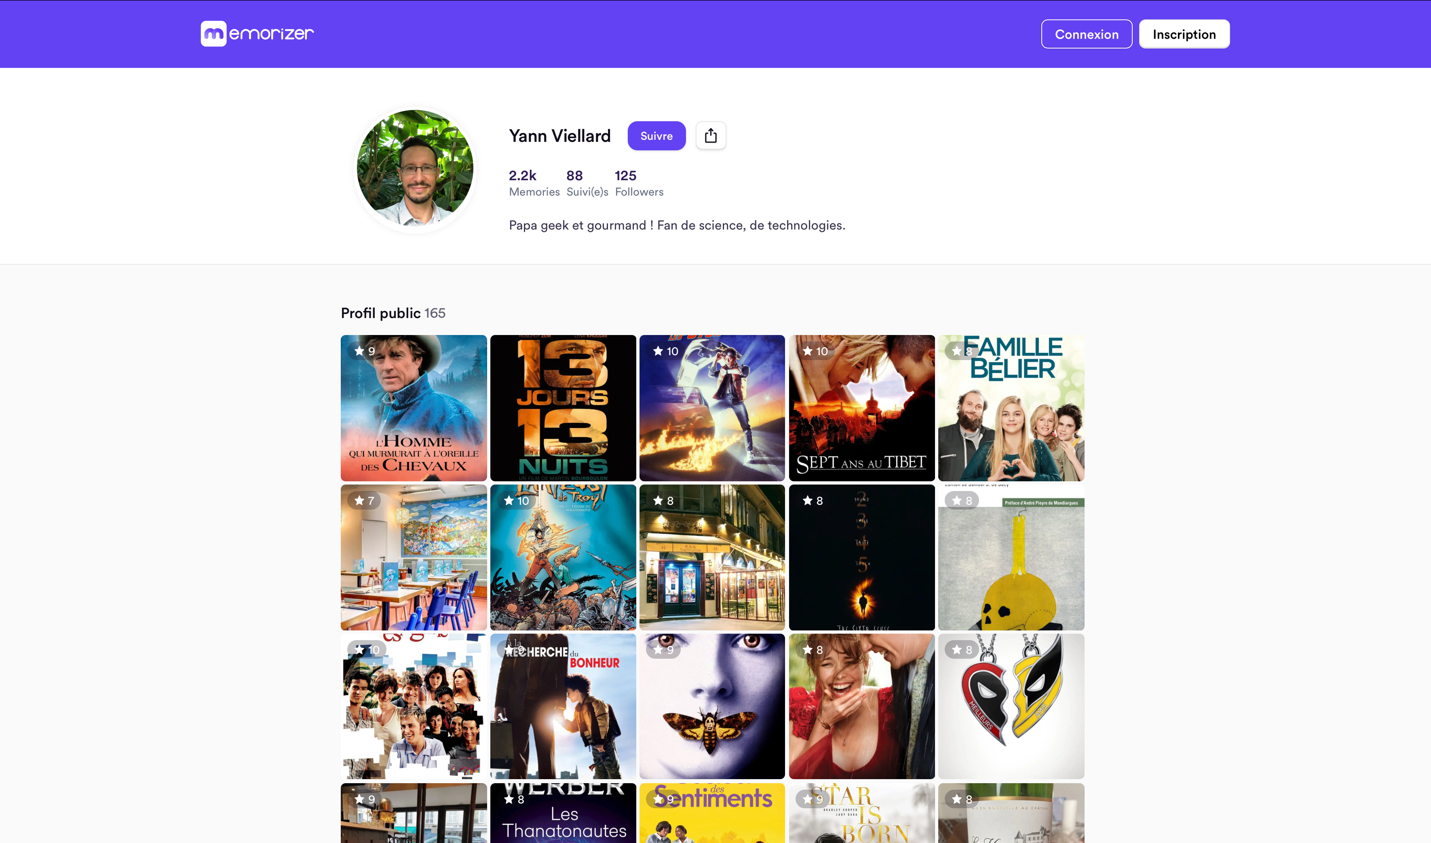The image size is (1431, 843).
Task: Open the Sept ans au Tibet poster
Action: [x=862, y=408]
